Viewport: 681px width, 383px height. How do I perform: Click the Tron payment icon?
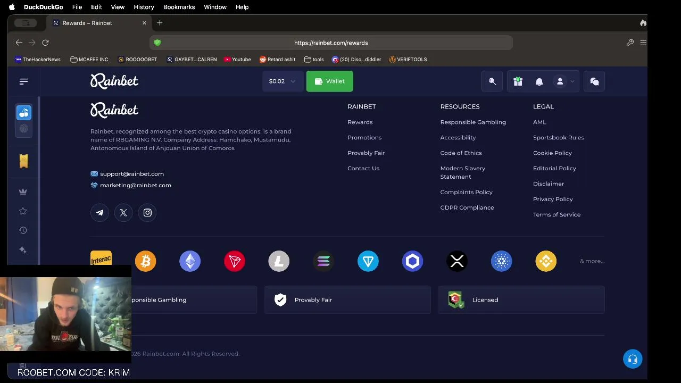235,261
